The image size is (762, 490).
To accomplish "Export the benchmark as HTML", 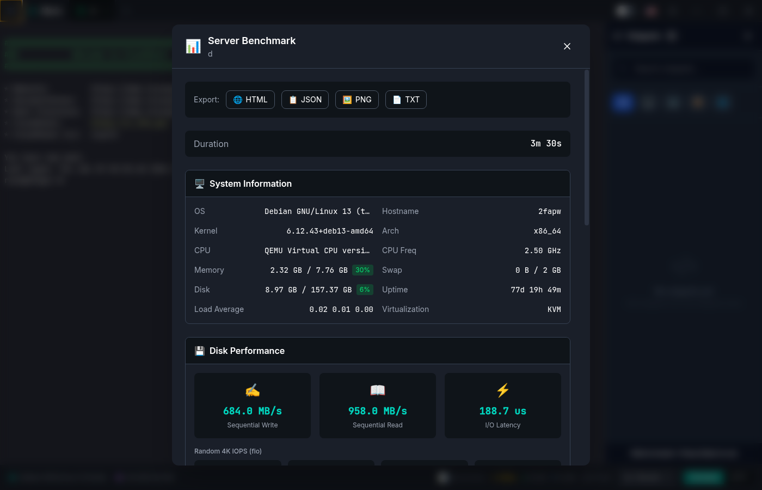I will click(250, 100).
